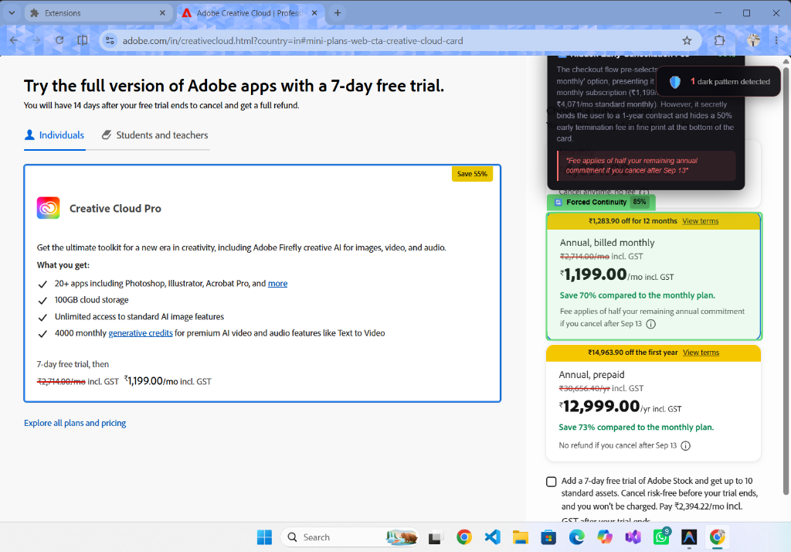Screen dimensions: 791x552
Task: Switch to the Extensions tab
Action: 98,13
